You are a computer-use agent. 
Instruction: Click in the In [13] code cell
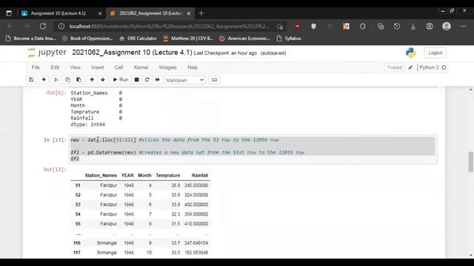pyautogui.click(x=253, y=149)
